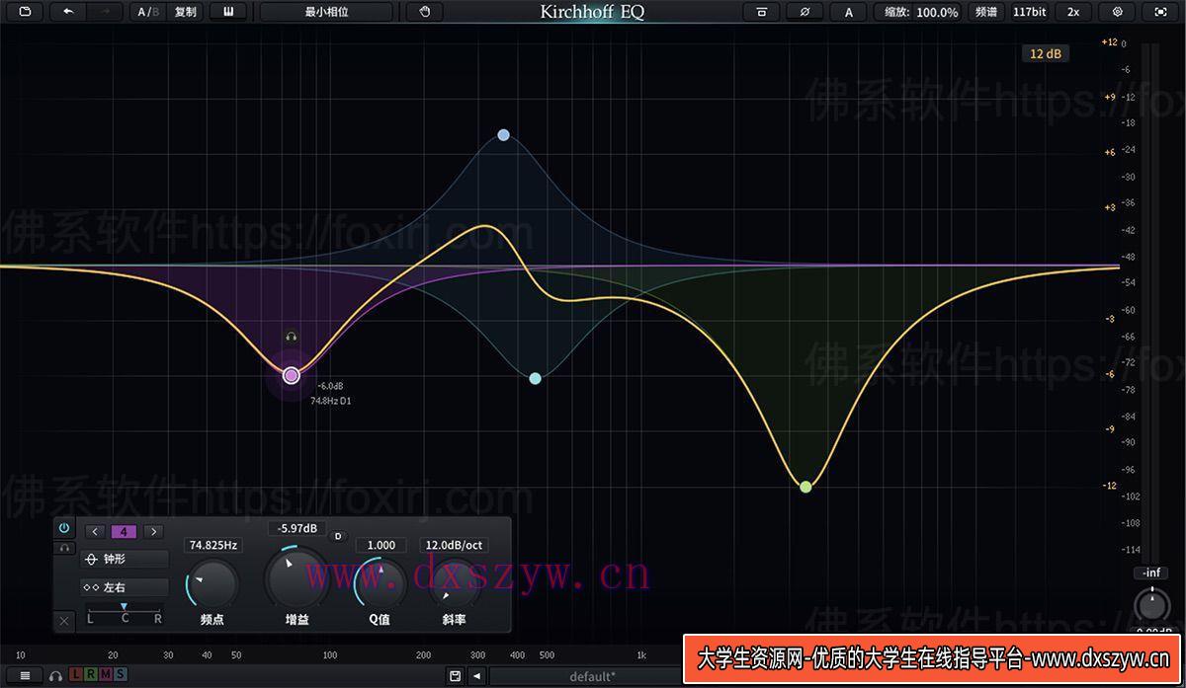Toggle the L channel button
1186x688 pixels.
[77, 675]
